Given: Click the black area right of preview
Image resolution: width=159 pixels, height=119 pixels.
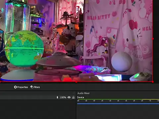Looking at the screenshot, I should 156,41.
